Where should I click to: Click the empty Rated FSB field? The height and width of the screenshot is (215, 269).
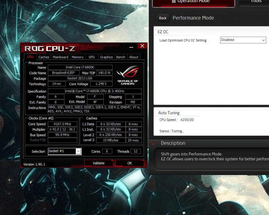point(63,140)
